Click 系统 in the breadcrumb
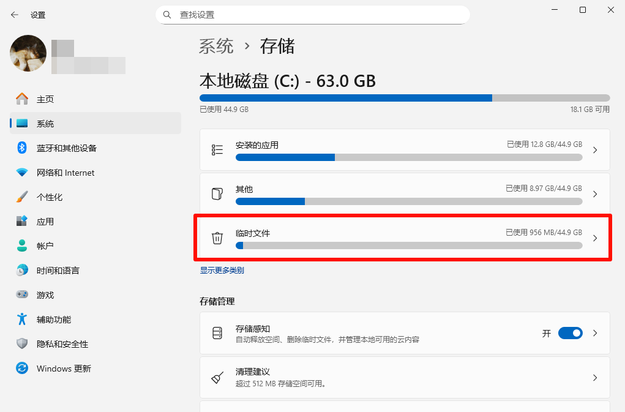625x412 pixels. tap(216, 47)
